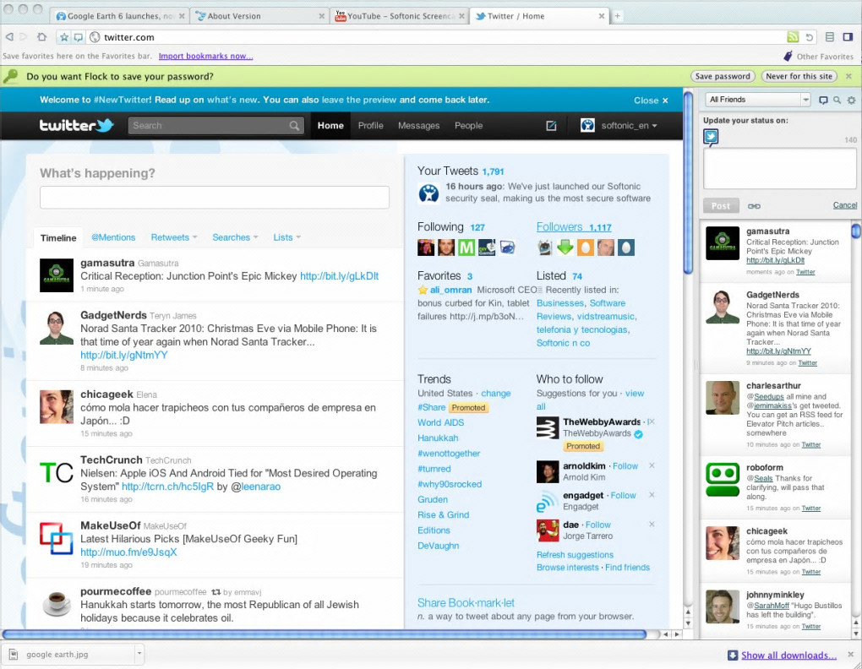The width and height of the screenshot is (862, 669).
Task: Open the All Friends dropdown in sidebar
Action: click(x=758, y=100)
